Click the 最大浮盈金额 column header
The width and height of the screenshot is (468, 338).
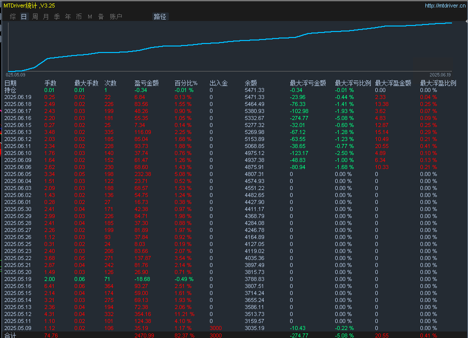click(x=393, y=83)
